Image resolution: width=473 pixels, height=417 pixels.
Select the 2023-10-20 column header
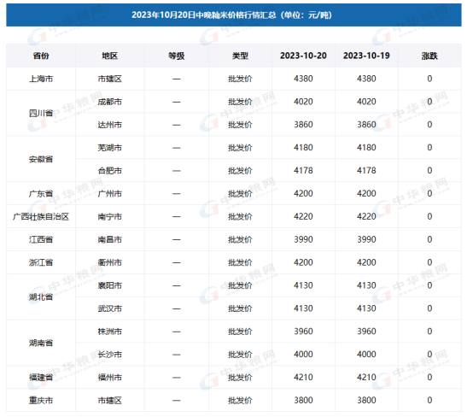[303, 56]
